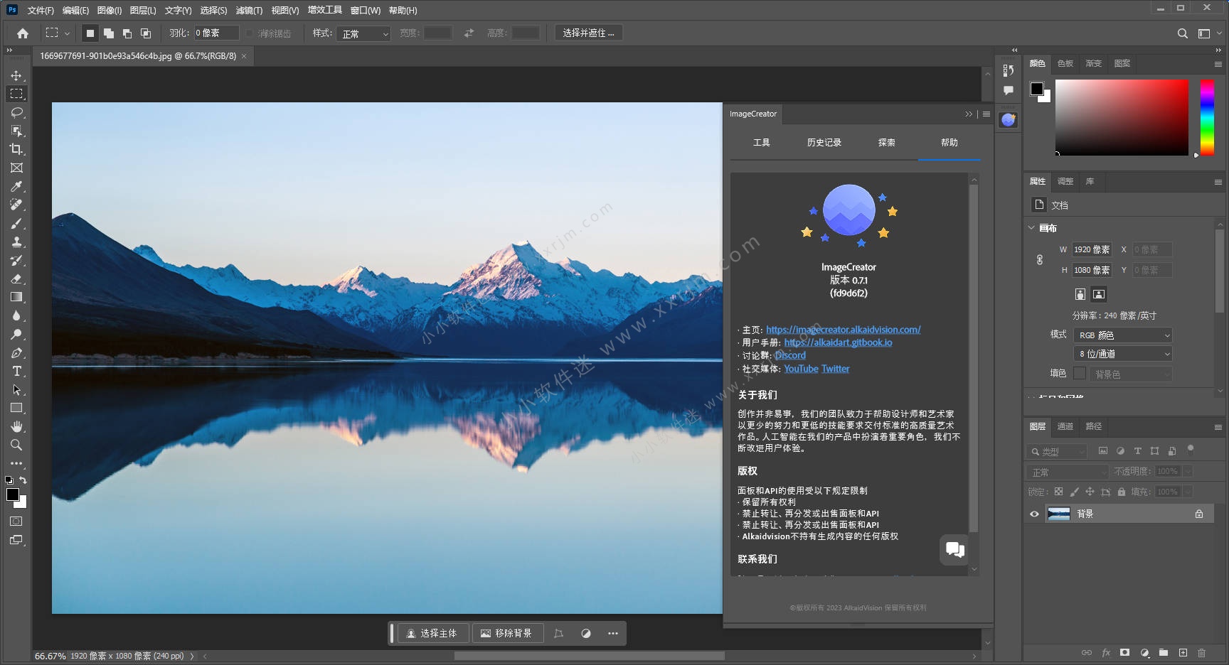
Task: Open the 样式 dropdown set to 正常
Action: 365,33
